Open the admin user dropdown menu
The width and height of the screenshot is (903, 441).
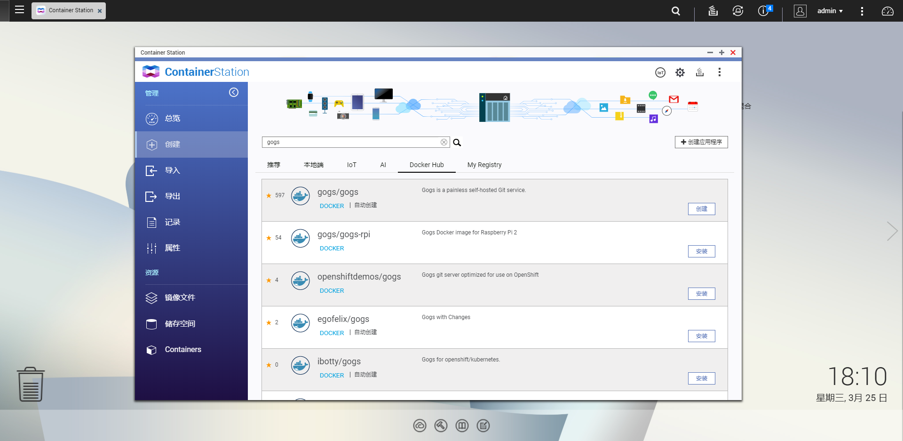(x=830, y=10)
